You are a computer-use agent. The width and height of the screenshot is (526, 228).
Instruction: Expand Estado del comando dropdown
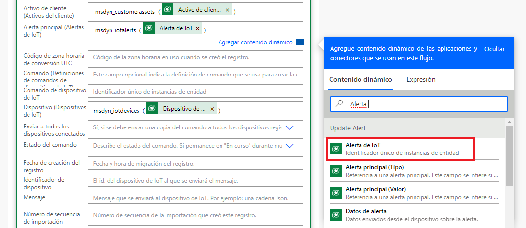289,146
